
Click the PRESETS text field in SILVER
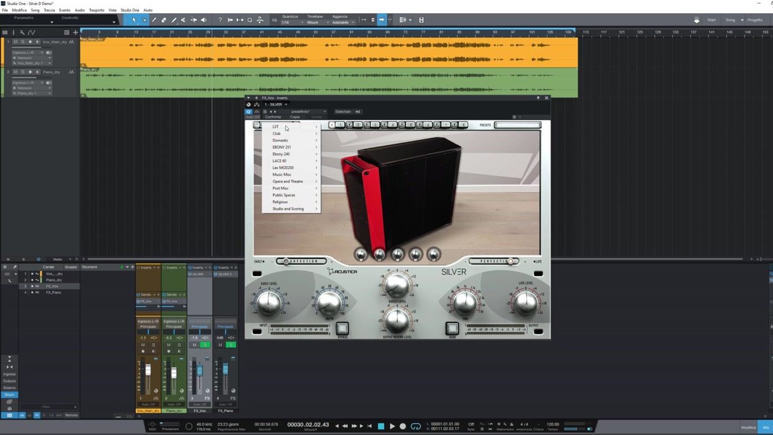[517, 125]
